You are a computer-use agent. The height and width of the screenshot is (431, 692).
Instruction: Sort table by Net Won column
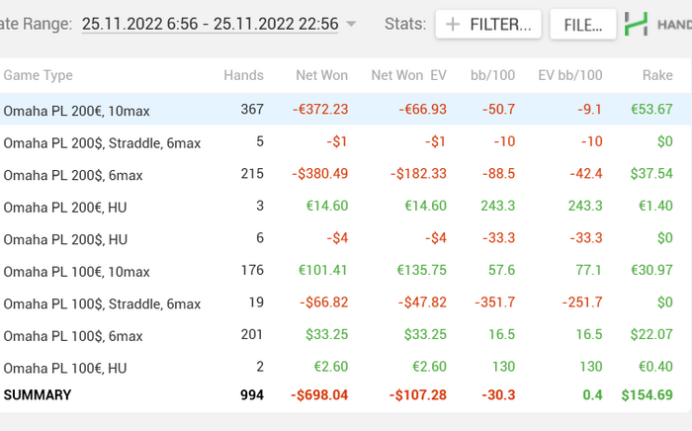321,75
